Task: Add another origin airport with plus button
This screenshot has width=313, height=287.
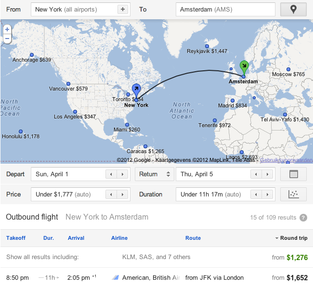Action: (123, 10)
